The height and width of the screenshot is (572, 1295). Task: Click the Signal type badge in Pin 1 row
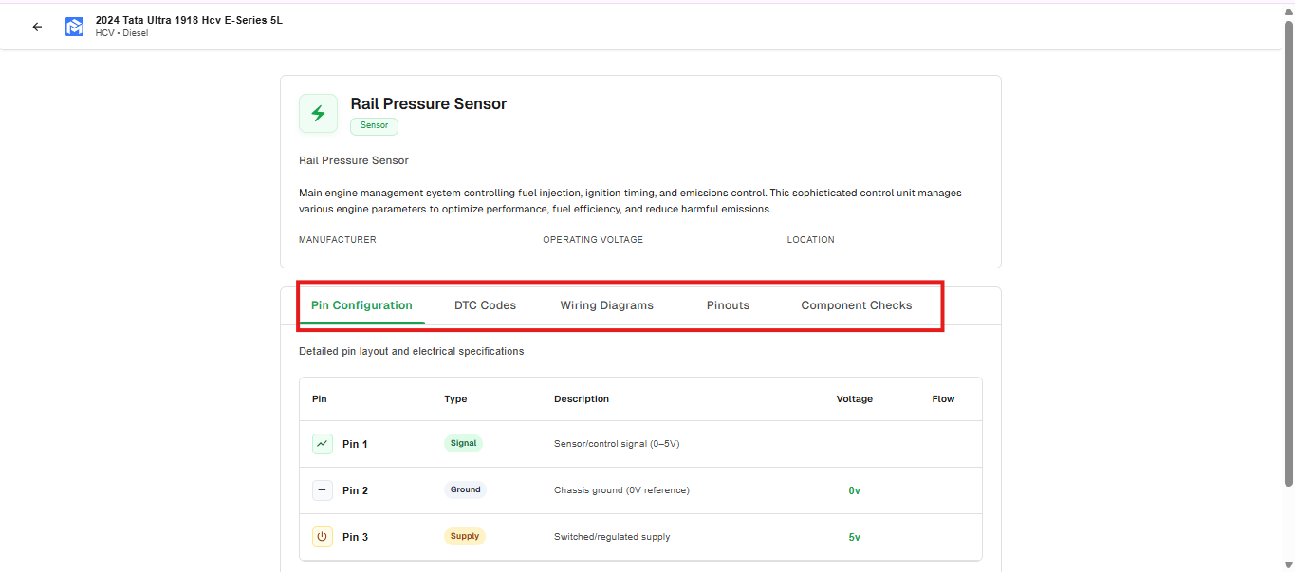[x=463, y=442]
